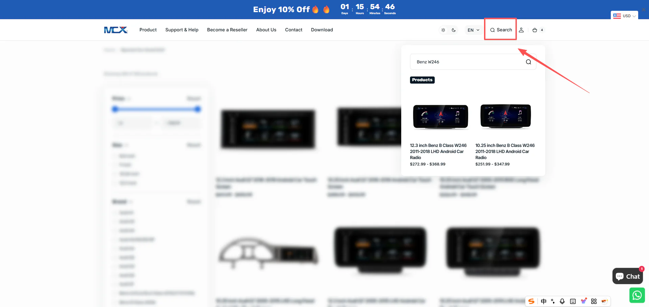Open the shopping basket icon
This screenshot has width=649, height=307.
pos(535,30)
